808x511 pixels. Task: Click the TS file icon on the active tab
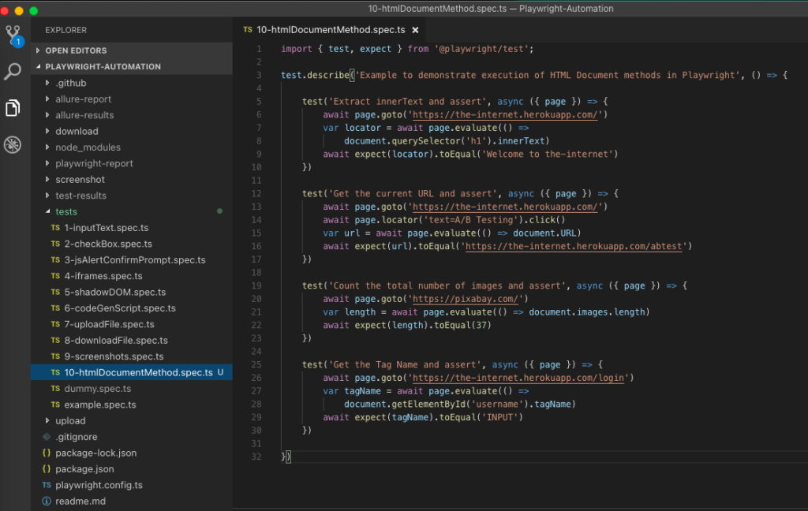pyautogui.click(x=247, y=29)
